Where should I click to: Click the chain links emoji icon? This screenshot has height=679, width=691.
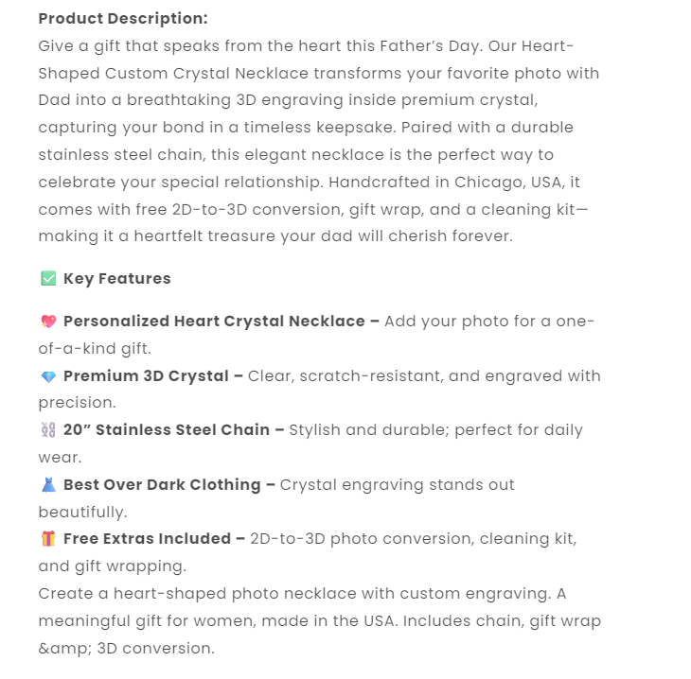[48, 430]
